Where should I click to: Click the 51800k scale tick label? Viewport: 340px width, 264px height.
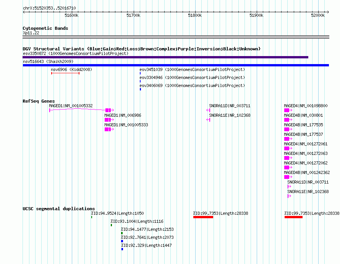pyautogui.click(x=195, y=15)
